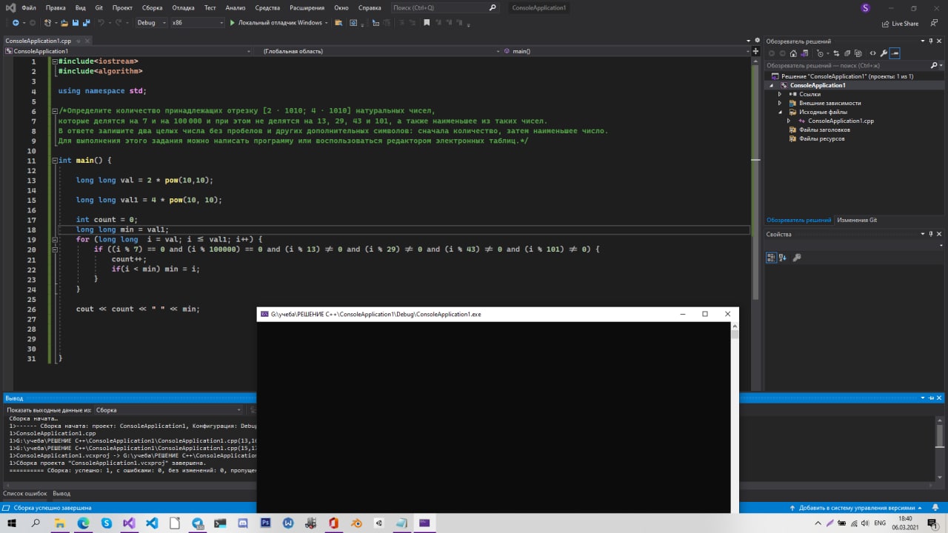This screenshot has height=533, width=948.
Task: Open the x86 platform dropdown
Action: (x=197, y=23)
